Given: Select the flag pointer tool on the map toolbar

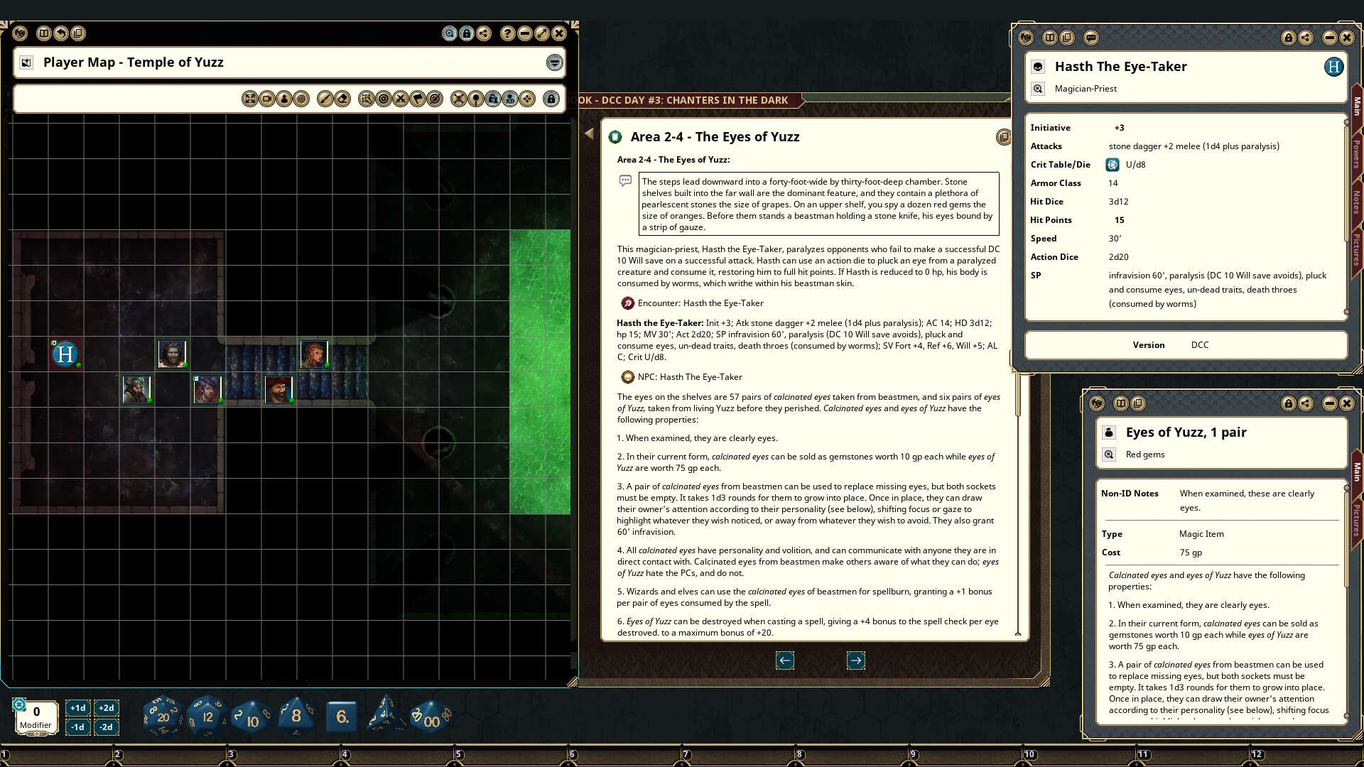Looking at the screenshot, I should pyautogui.click(x=418, y=99).
